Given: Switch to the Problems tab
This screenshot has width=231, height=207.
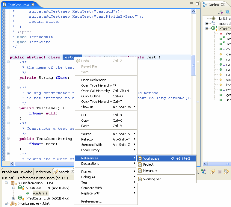Looking at the screenshot, I should click(10, 172).
